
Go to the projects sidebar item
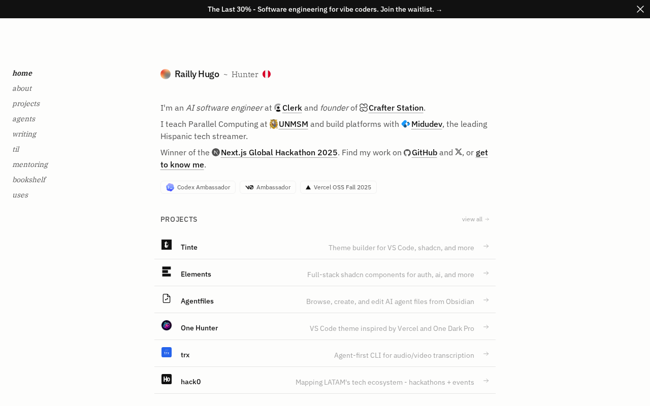26,104
